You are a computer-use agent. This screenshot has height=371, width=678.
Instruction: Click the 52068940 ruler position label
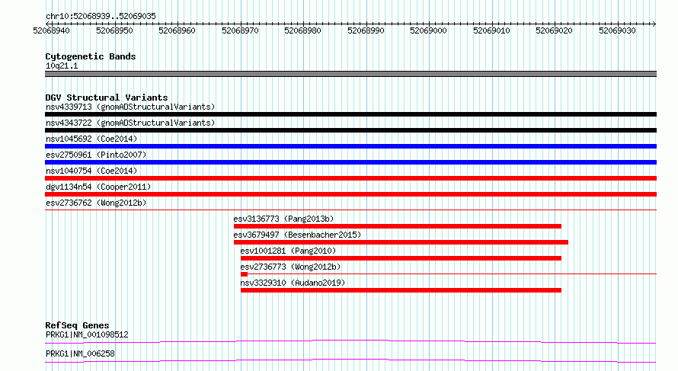click(52, 30)
